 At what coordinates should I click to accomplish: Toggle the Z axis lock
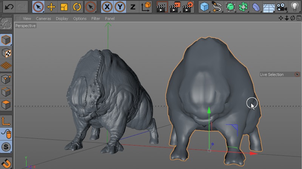133,7
